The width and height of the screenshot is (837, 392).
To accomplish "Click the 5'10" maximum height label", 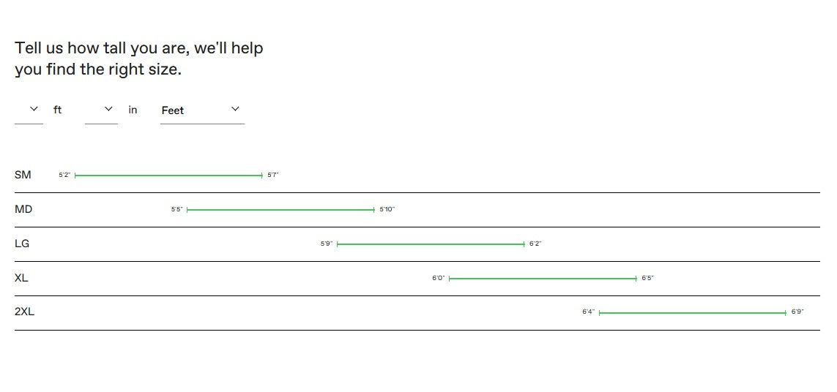I will tap(387, 210).
